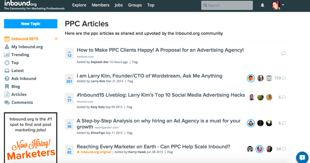Open the 159 comments on Larry Kim AMA
310x163 pixels.
click(280, 78)
